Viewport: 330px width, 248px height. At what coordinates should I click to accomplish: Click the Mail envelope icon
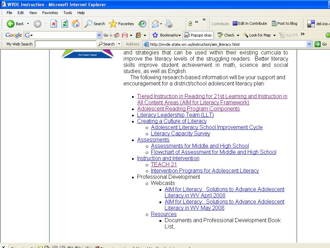click(155, 24)
